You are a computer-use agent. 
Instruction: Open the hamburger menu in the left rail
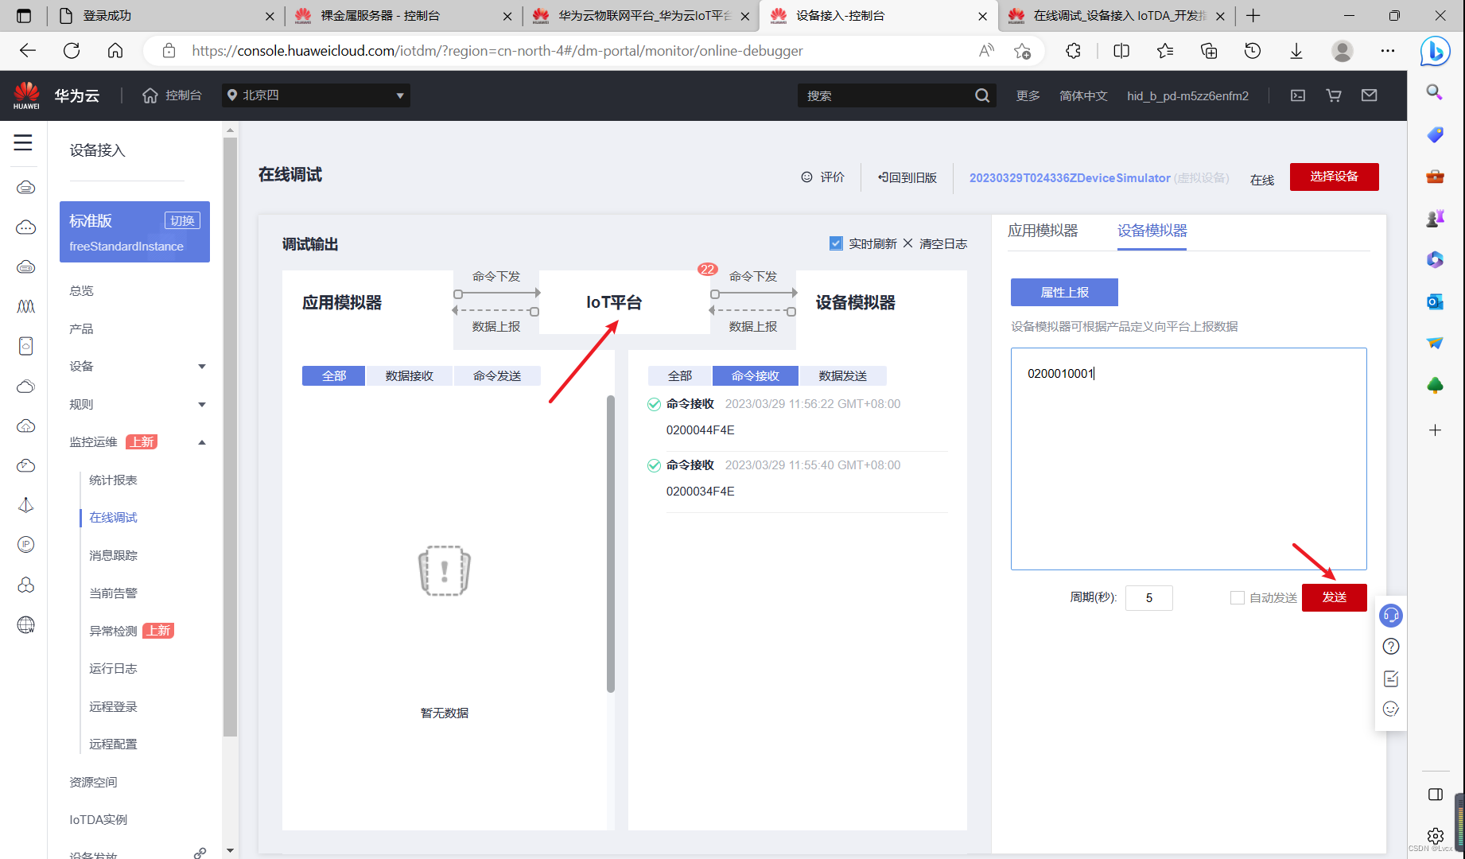(x=23, y=142)
